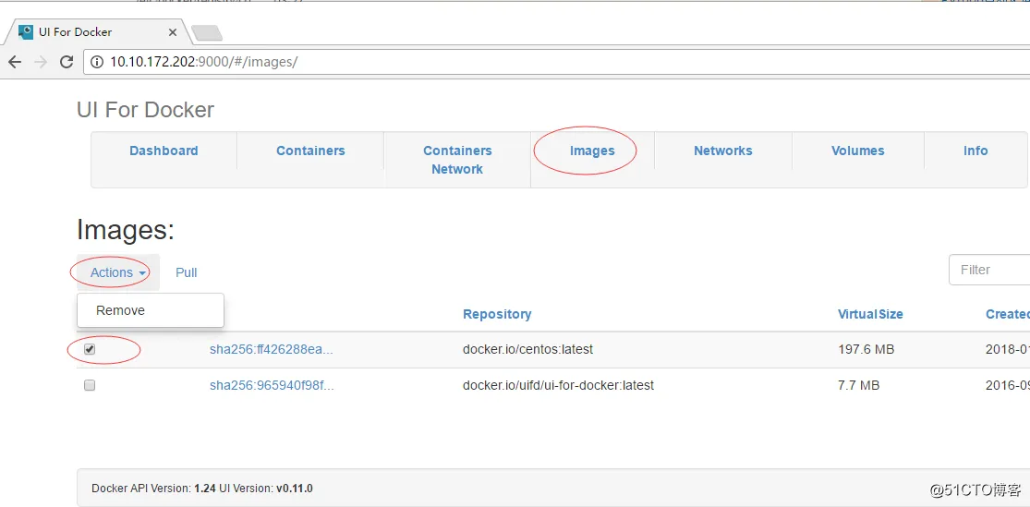Click the browser address bar URL

tap(203, 62)
